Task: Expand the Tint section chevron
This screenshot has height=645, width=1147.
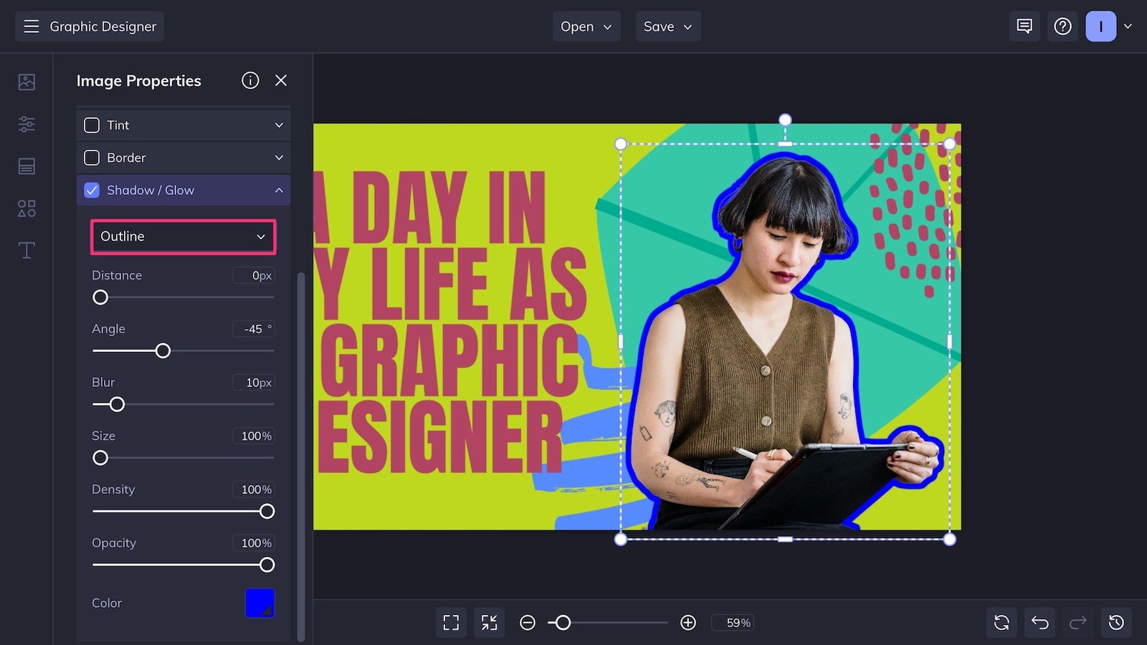Action: [279, 125]
